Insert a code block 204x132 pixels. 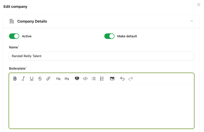(85, 79)
